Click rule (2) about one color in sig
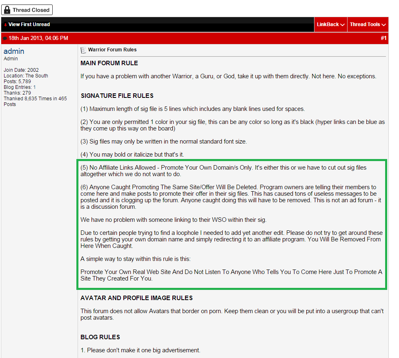The height and width of the screenshot is (358, 399). [233, 125]
